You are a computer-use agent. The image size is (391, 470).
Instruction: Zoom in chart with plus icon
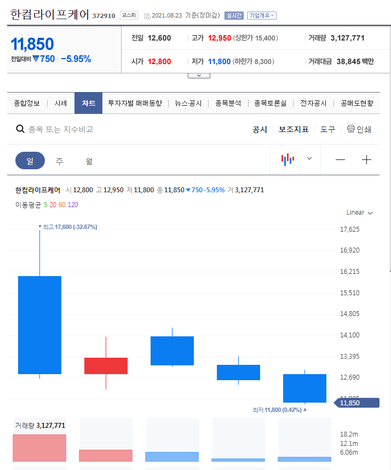coord(366,160)
